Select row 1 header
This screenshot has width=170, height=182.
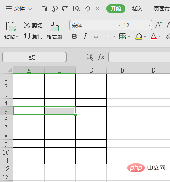point(6,78)
